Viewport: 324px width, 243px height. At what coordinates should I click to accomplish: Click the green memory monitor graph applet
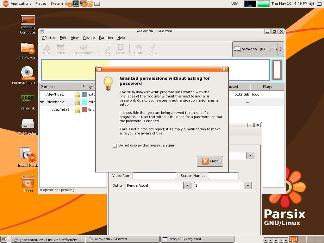click(x=263, y=4)
